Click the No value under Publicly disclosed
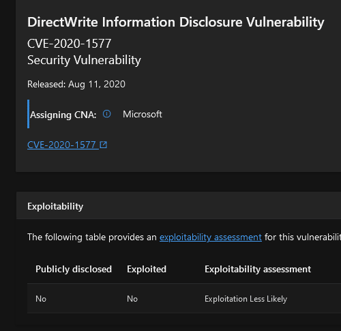Screen dimensions: 341x331 click(41, 299)
